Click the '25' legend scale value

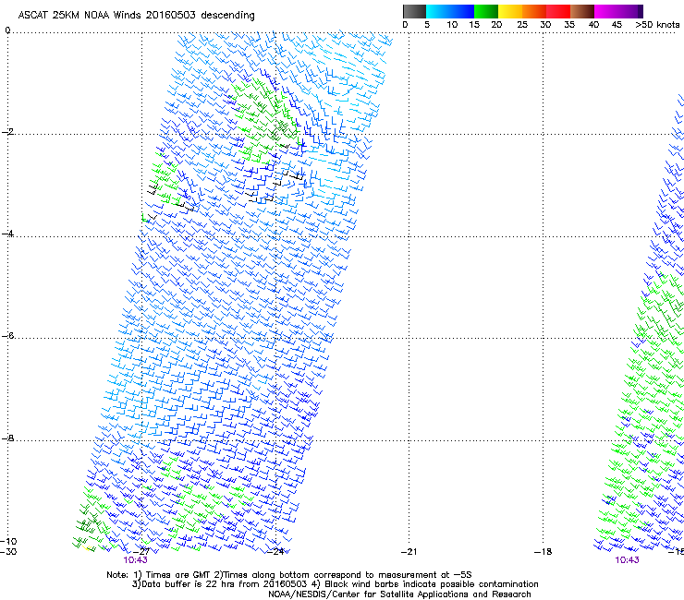[522, 25]
